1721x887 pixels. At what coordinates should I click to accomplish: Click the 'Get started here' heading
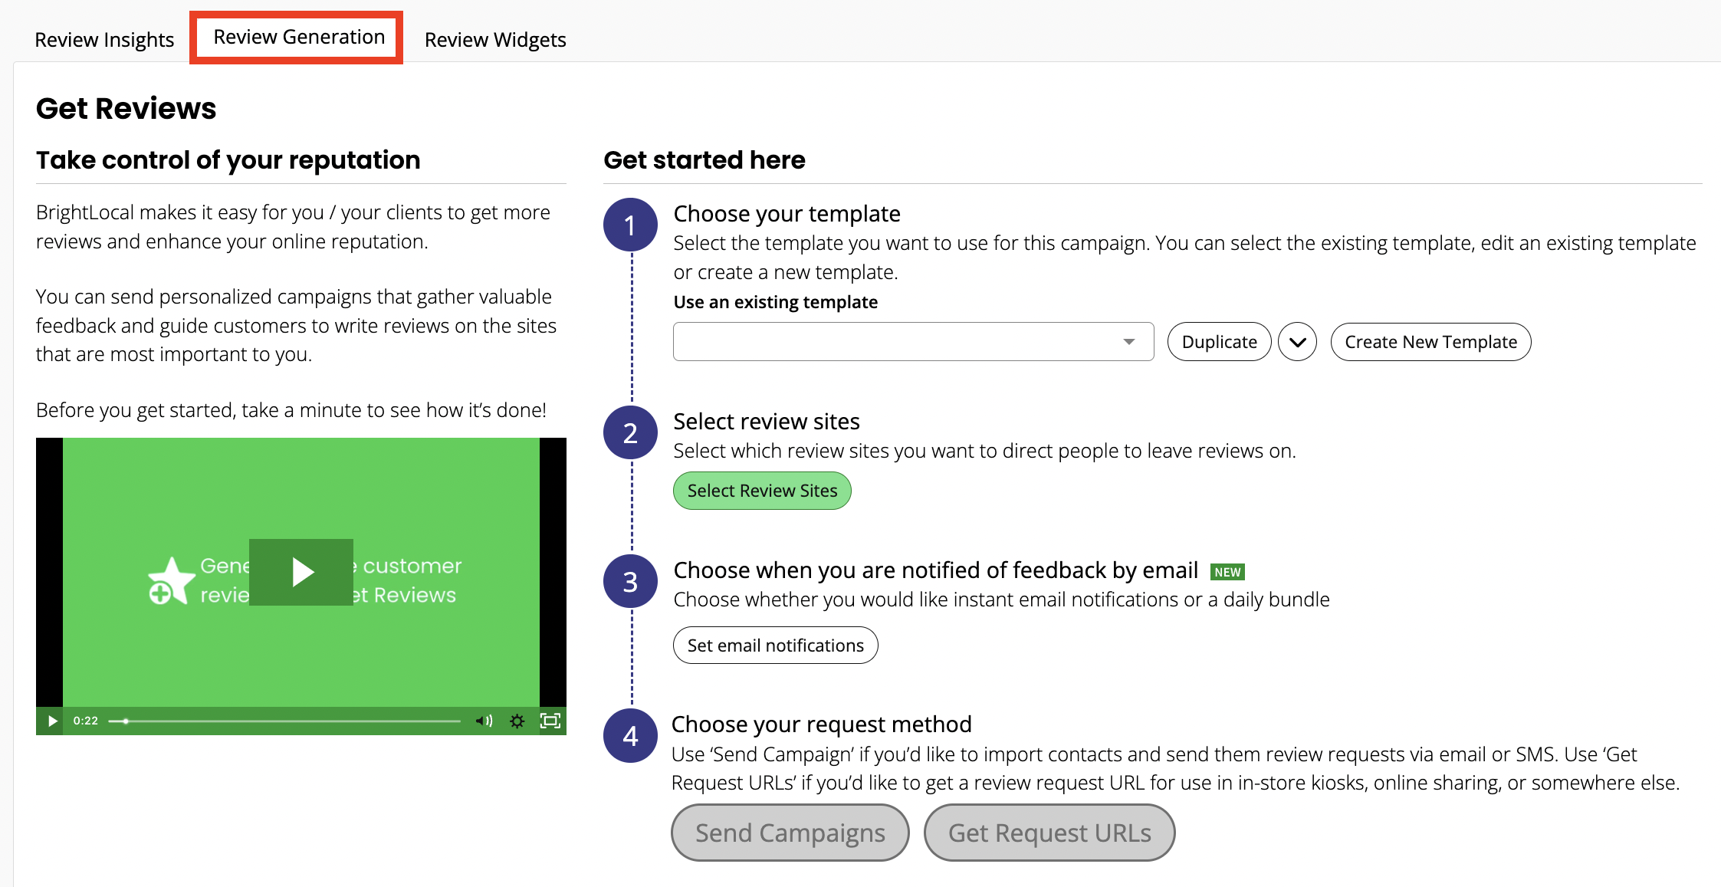pos(704,159)
